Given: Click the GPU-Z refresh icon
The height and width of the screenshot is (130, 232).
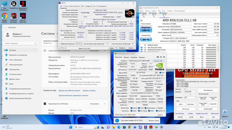Looking at the screenshot, I should click(x=161, y=57).
